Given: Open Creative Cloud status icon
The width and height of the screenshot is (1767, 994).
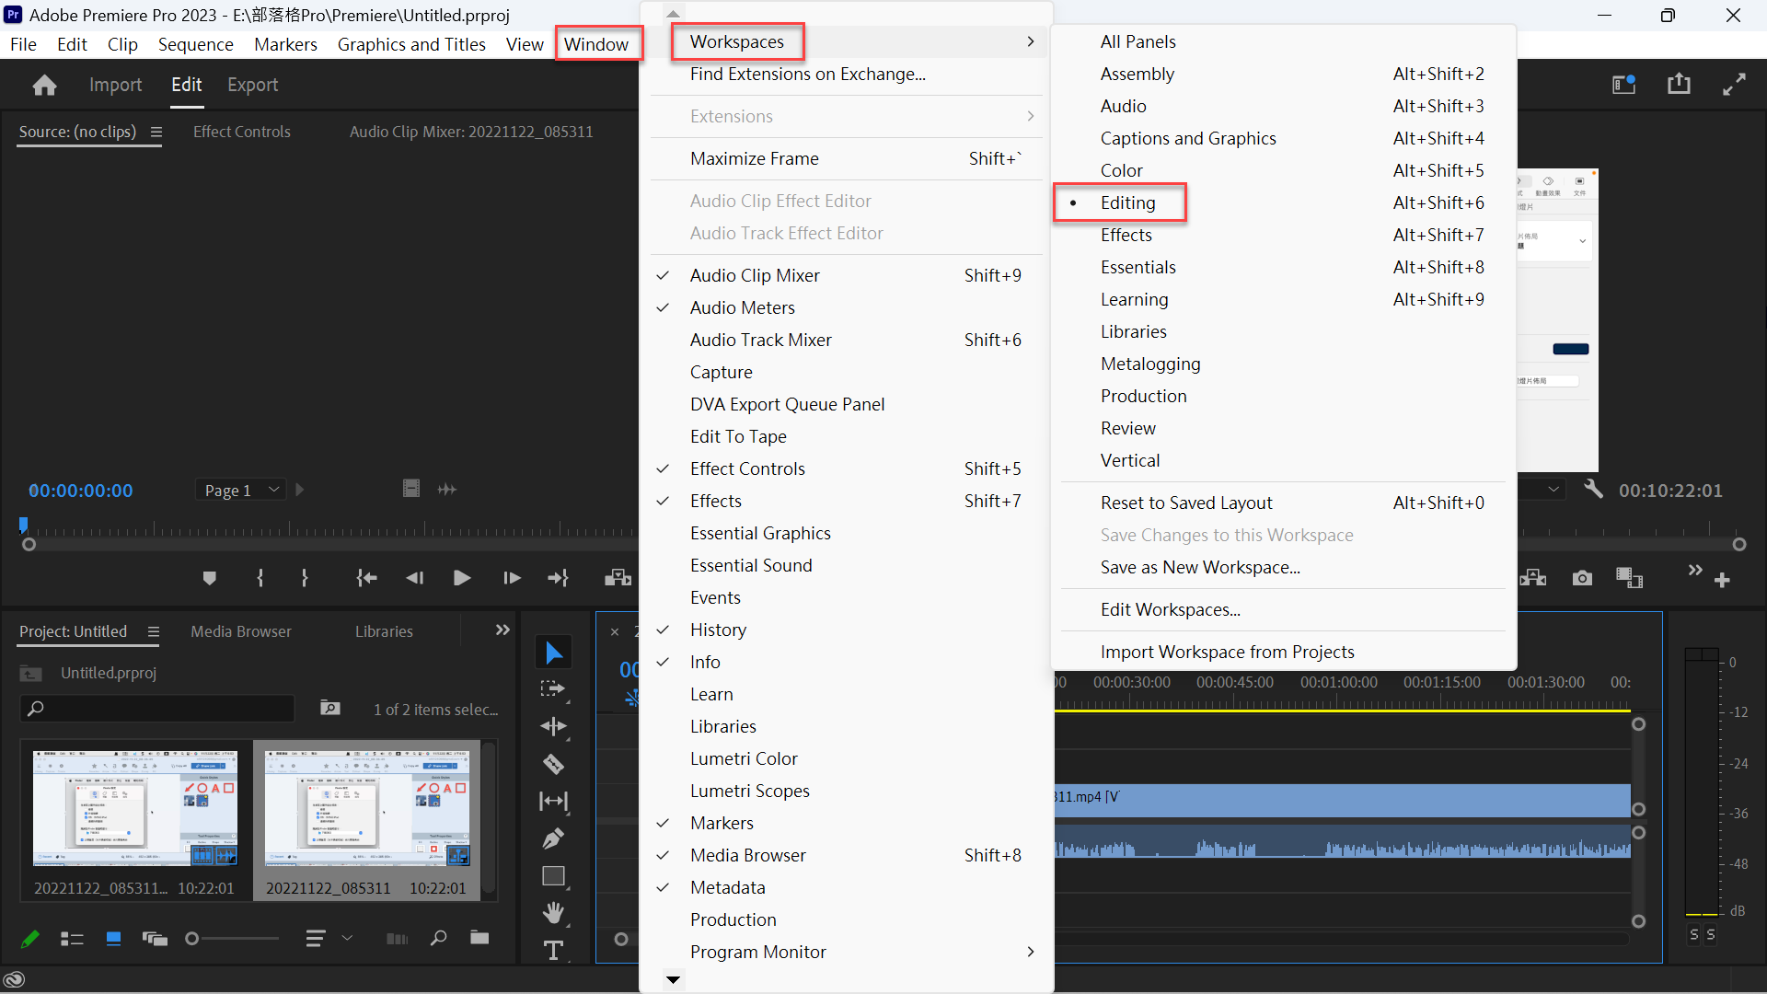Looking at the screenshot, I should tap(14, 979).
